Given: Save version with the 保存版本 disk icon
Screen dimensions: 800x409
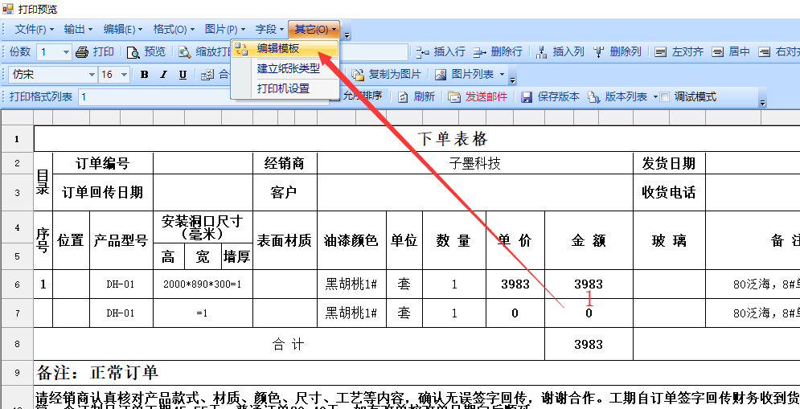Looking at the screenshot, I should (x=550, y=97).
